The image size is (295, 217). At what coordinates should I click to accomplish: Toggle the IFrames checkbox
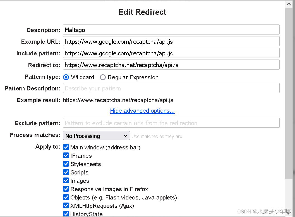tap(66, 156)
